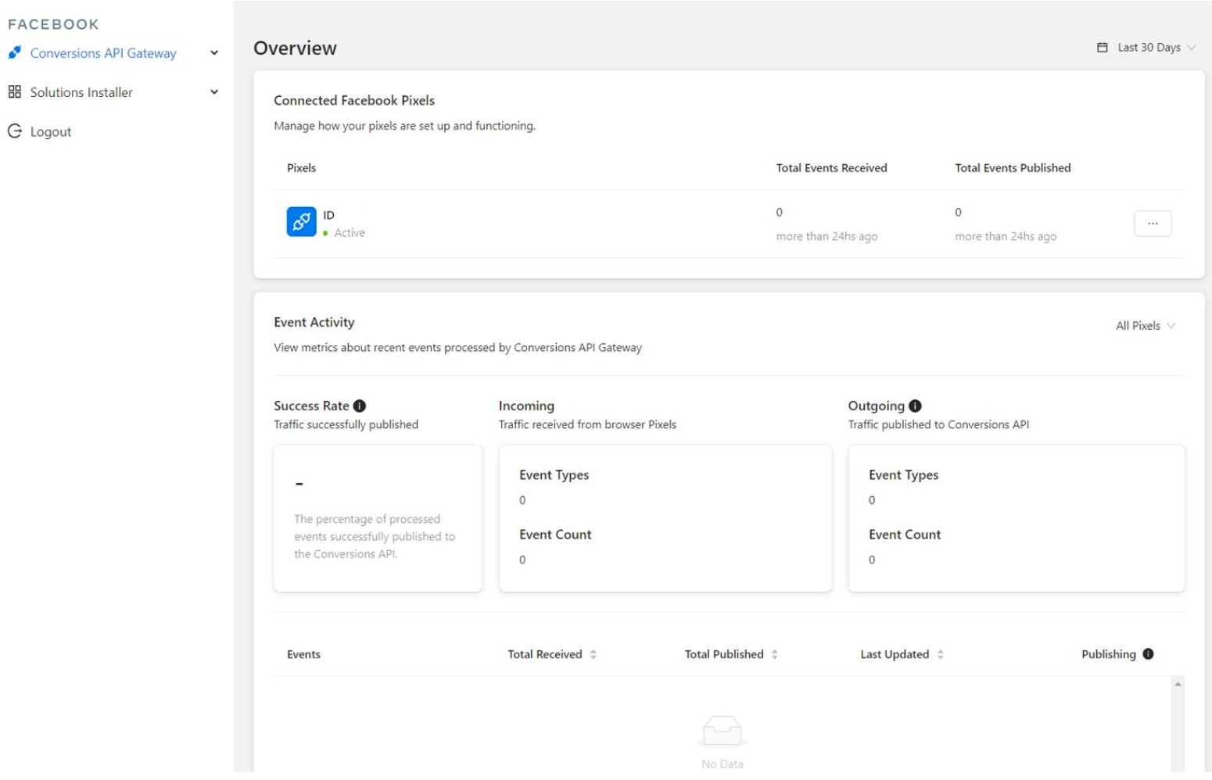Click the Active status text
Screen dimensions: 1212x780
350,233
